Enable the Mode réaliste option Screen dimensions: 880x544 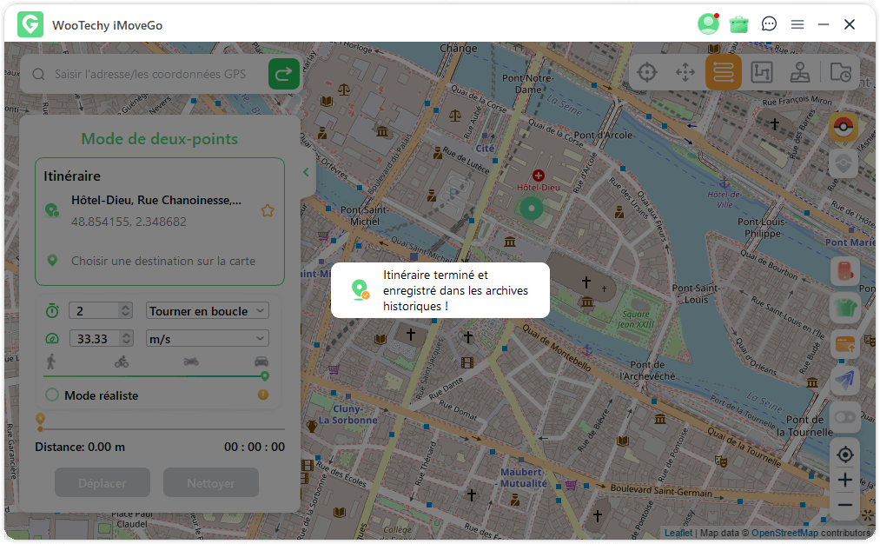coord(52,395)
